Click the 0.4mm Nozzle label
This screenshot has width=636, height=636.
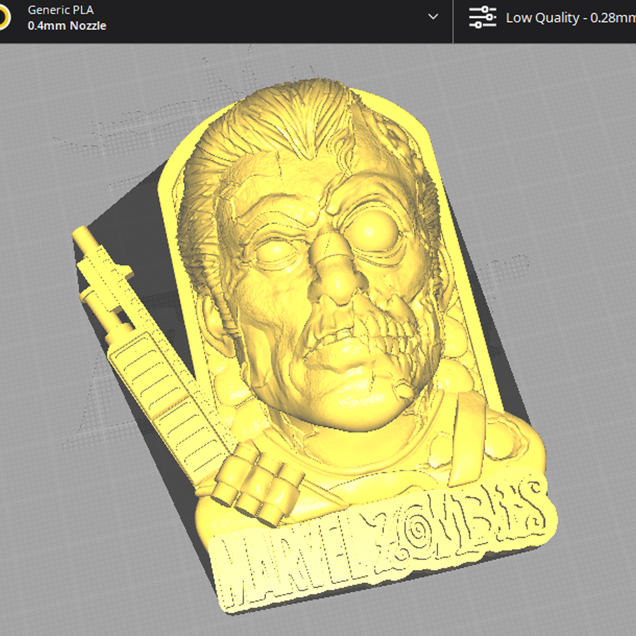tap(67, 25)
